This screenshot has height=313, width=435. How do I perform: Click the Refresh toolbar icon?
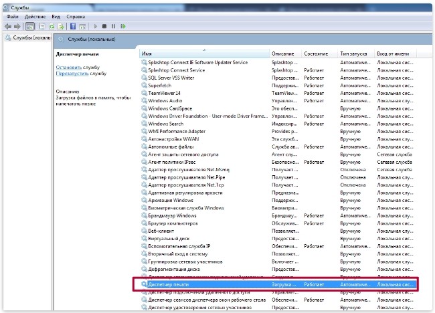[x=52, y=26]
